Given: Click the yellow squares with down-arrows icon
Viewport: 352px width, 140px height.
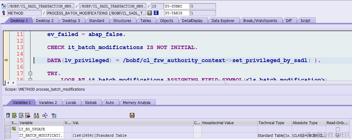Looking at the screenshot, I should (36, 115).
